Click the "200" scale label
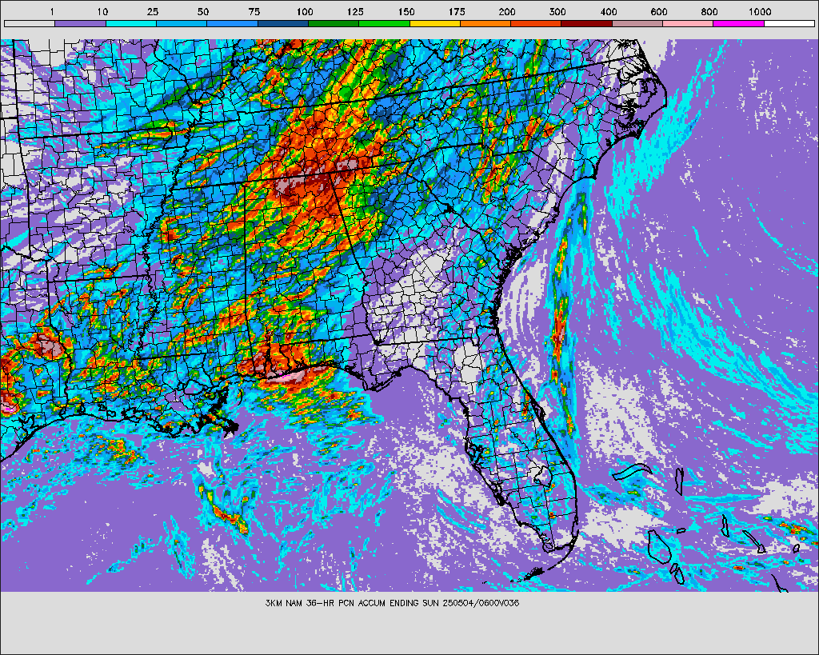 tap(507, 11)
